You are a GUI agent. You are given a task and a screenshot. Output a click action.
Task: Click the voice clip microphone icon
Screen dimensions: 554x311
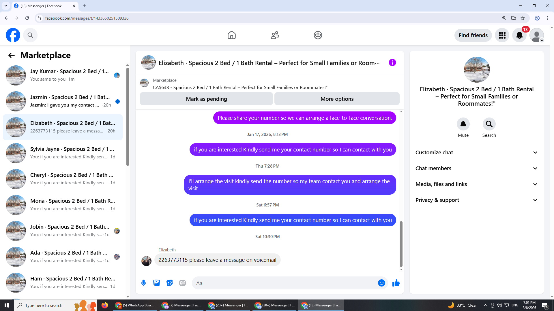tap(143, 283)
